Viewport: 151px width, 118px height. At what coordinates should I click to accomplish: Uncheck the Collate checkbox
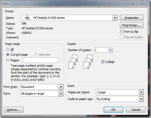click(x=103, y=62)
